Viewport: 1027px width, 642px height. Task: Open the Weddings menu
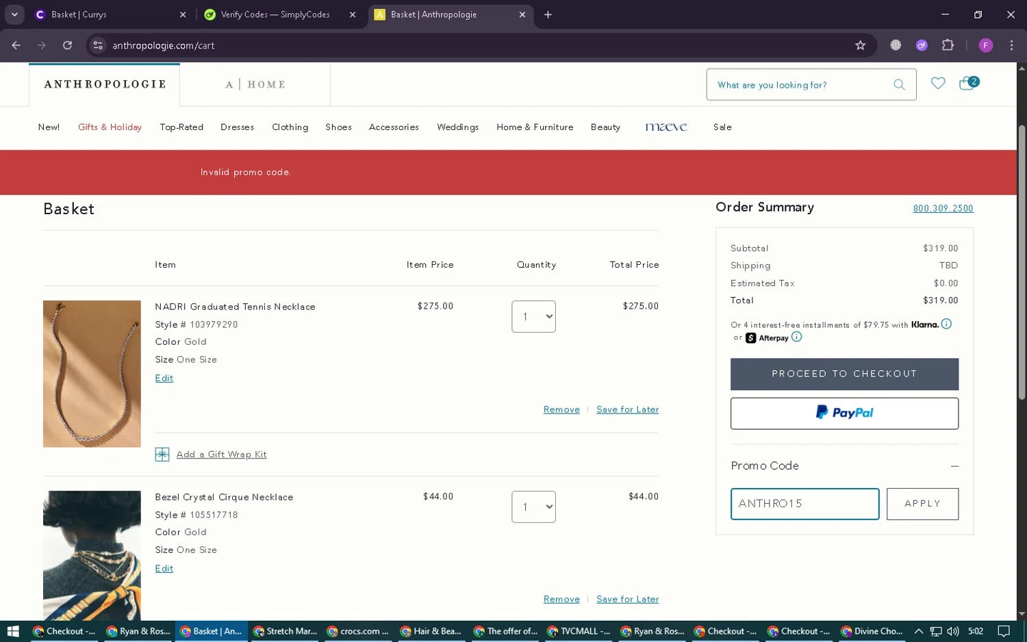457,127
